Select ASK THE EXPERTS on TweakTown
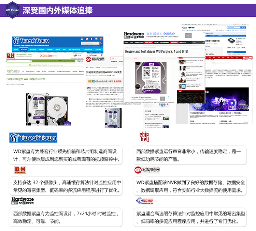Image resolution: width=256 pixels, height=231 pixels. [74, 49]
